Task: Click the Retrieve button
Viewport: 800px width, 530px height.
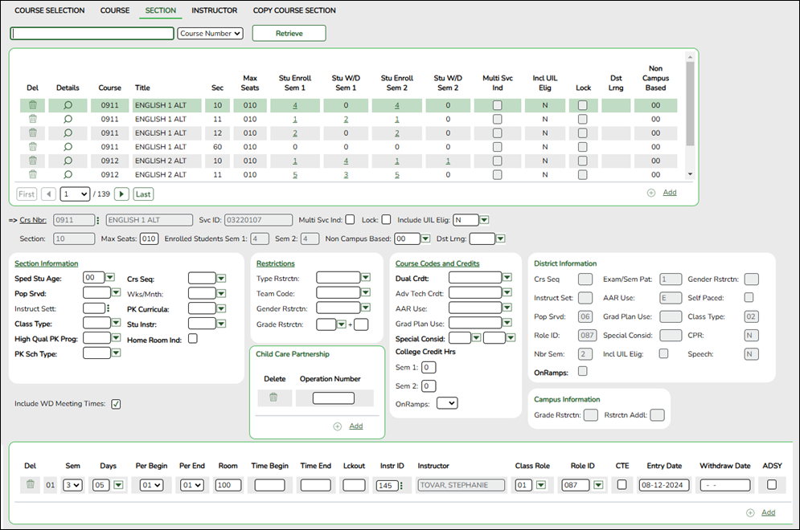Action: pos(289,32)
